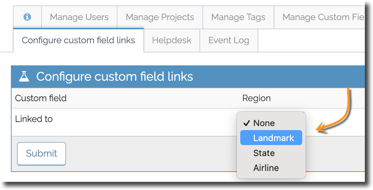373x190 pixels.
Task: Go to the Manage Tags tab
Action: pyautogui.click(x=238, y=17)
